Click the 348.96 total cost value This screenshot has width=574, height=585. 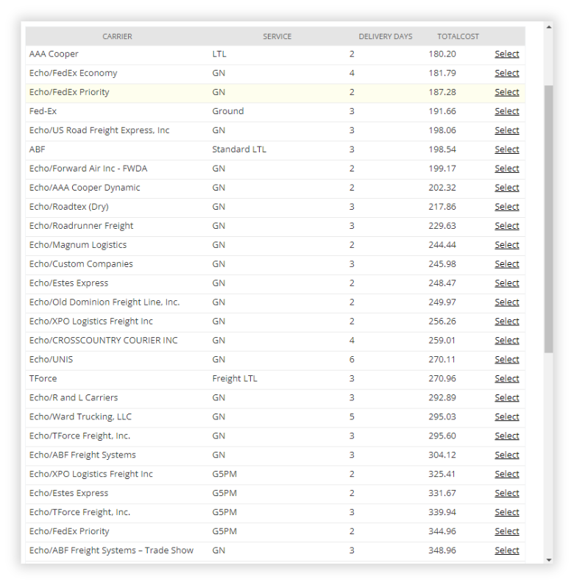click(x=442, y=550)
